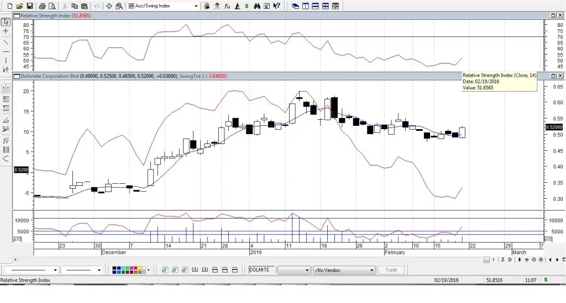
Task: Maximize the Relative Strength Index inner window
Action: point(553,15)
